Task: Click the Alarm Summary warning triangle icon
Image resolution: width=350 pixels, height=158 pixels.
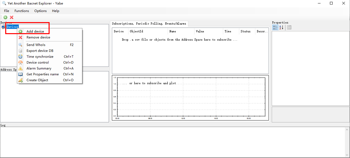Action: [x=21, y=68]
